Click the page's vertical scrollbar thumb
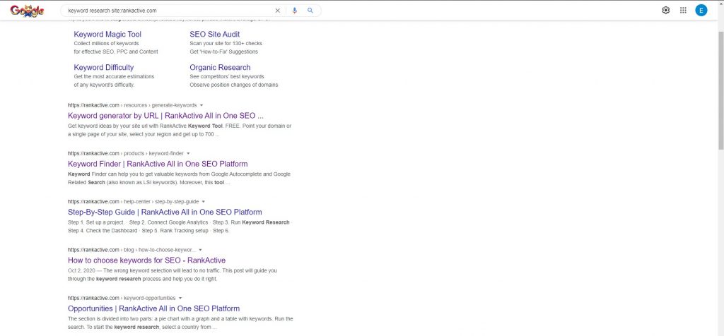 pyautogui.click(x=720, y=90)
